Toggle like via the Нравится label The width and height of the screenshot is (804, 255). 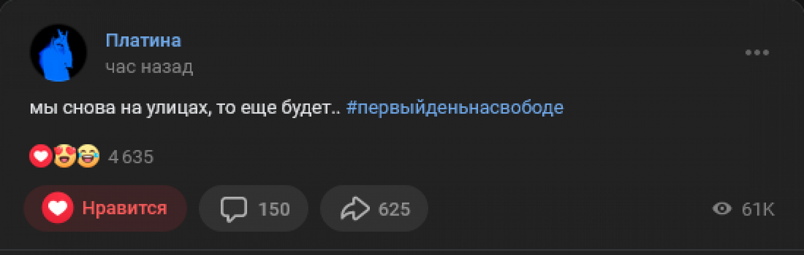[x=124, y=208]
